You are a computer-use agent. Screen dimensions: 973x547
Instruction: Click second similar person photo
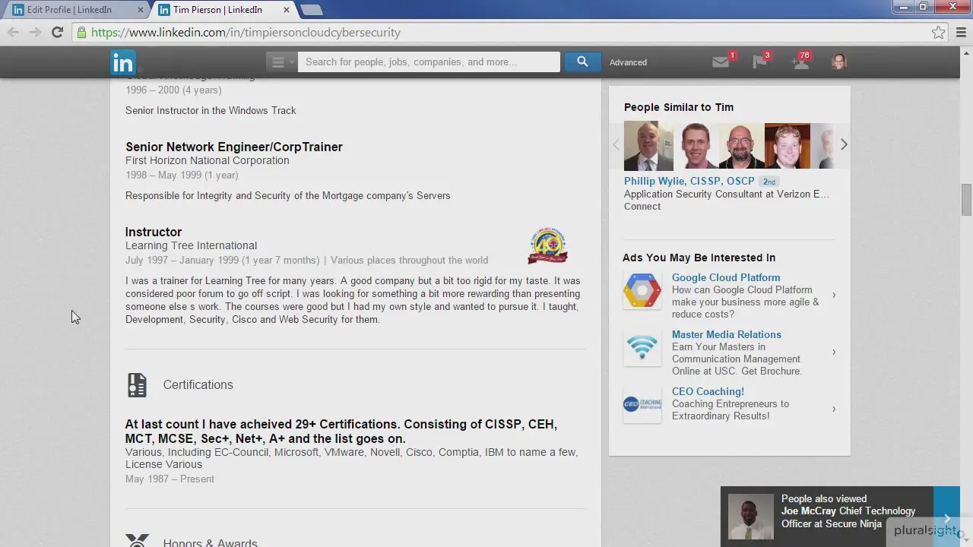tap(696, 146)
